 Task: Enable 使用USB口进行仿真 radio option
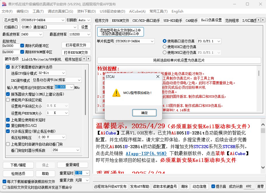coord(164,47)
